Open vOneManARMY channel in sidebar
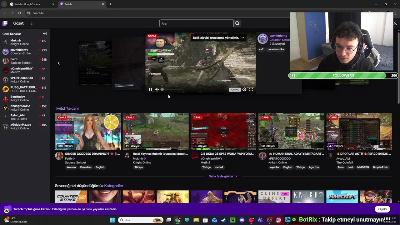The image size is (400, 225). [x=25, y=70]
